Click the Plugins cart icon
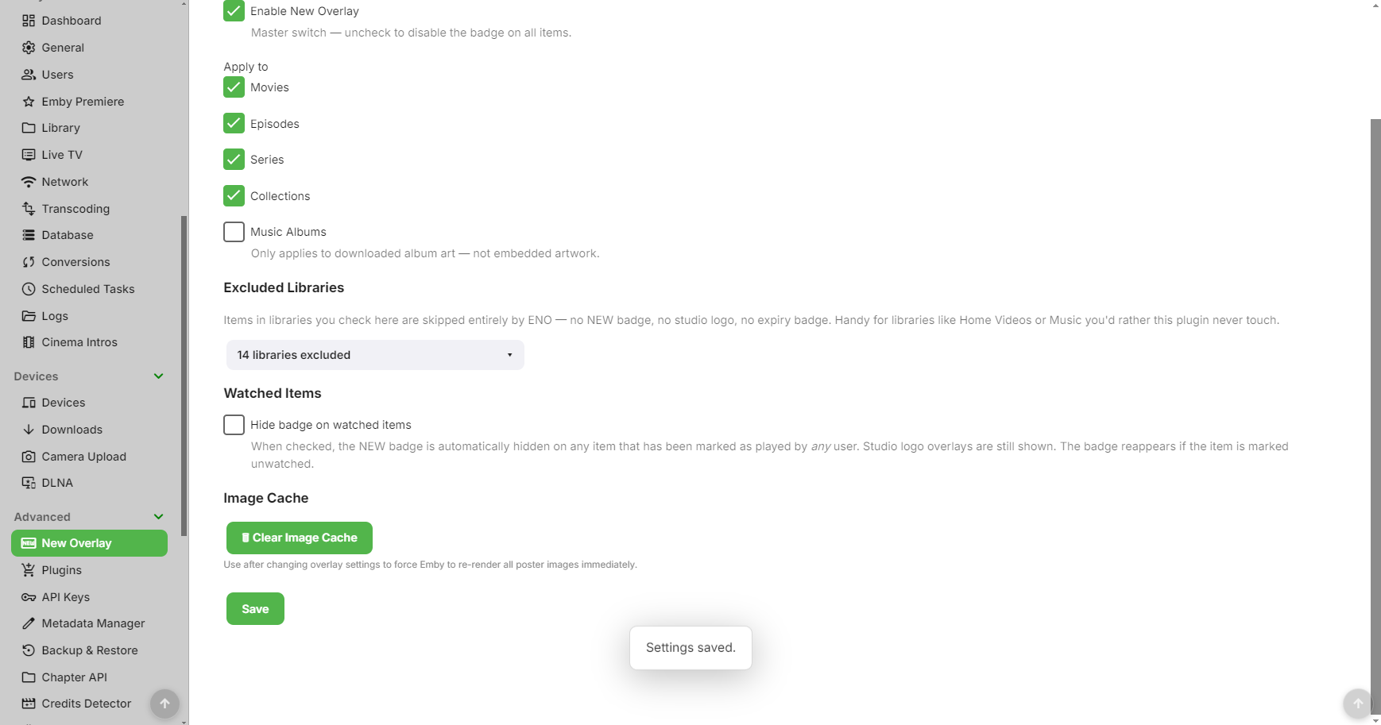Viewport: 1381px width, 725px height. [x=29, y=570]
